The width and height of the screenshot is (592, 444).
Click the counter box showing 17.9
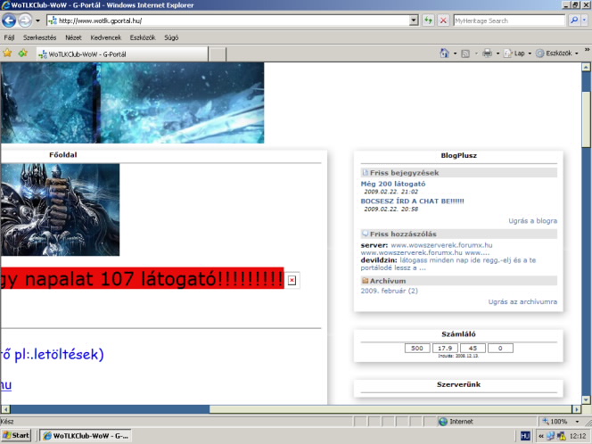coord(445,348)
